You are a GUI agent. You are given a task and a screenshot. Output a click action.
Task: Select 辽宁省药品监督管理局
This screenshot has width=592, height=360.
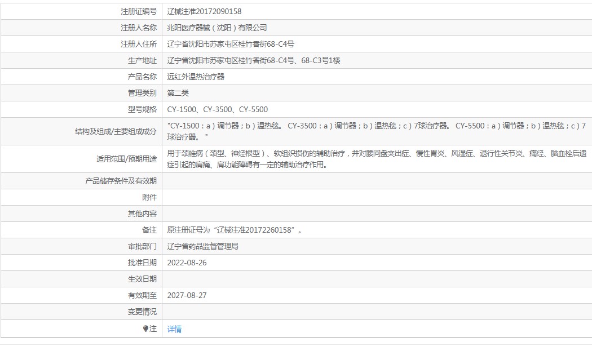203,246
